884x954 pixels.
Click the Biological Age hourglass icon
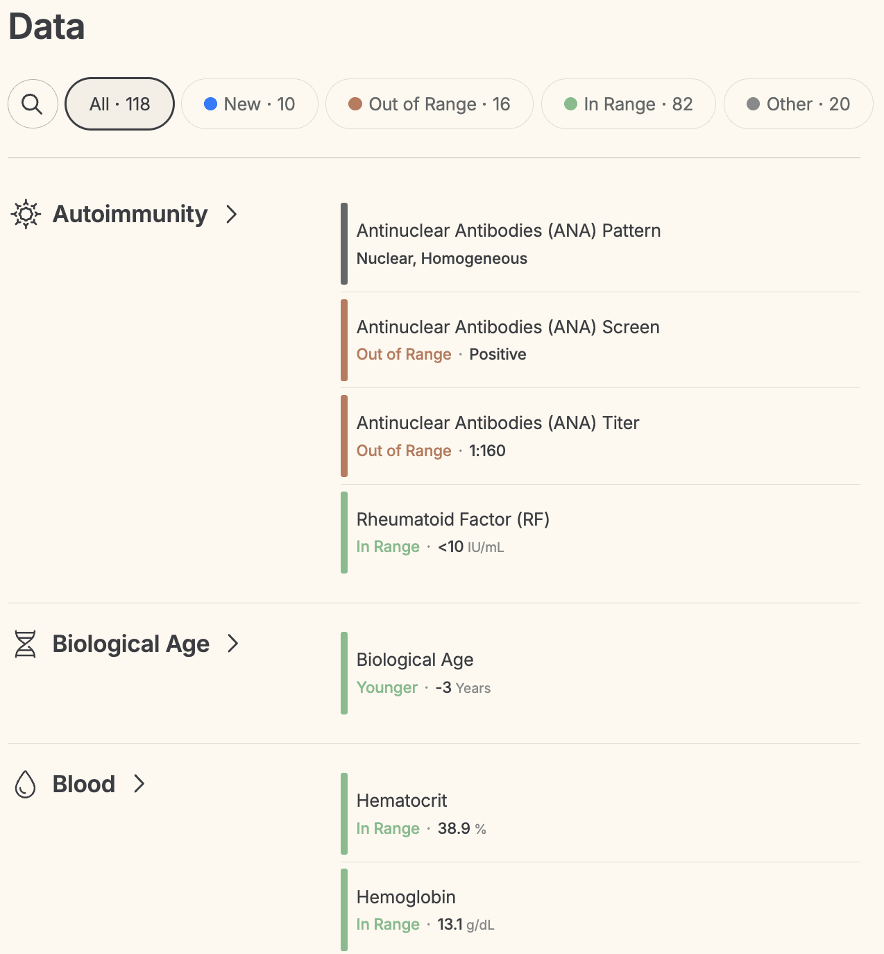(25, 644)
